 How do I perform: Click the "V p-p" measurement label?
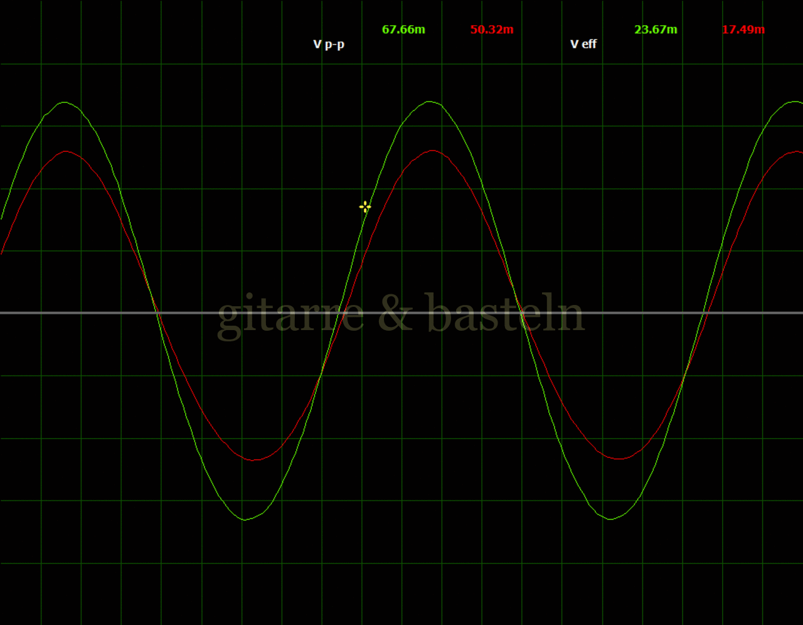[x=329, y=44]
